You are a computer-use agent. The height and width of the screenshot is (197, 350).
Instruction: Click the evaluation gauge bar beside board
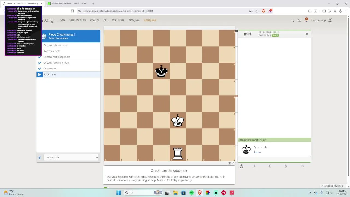237,95
